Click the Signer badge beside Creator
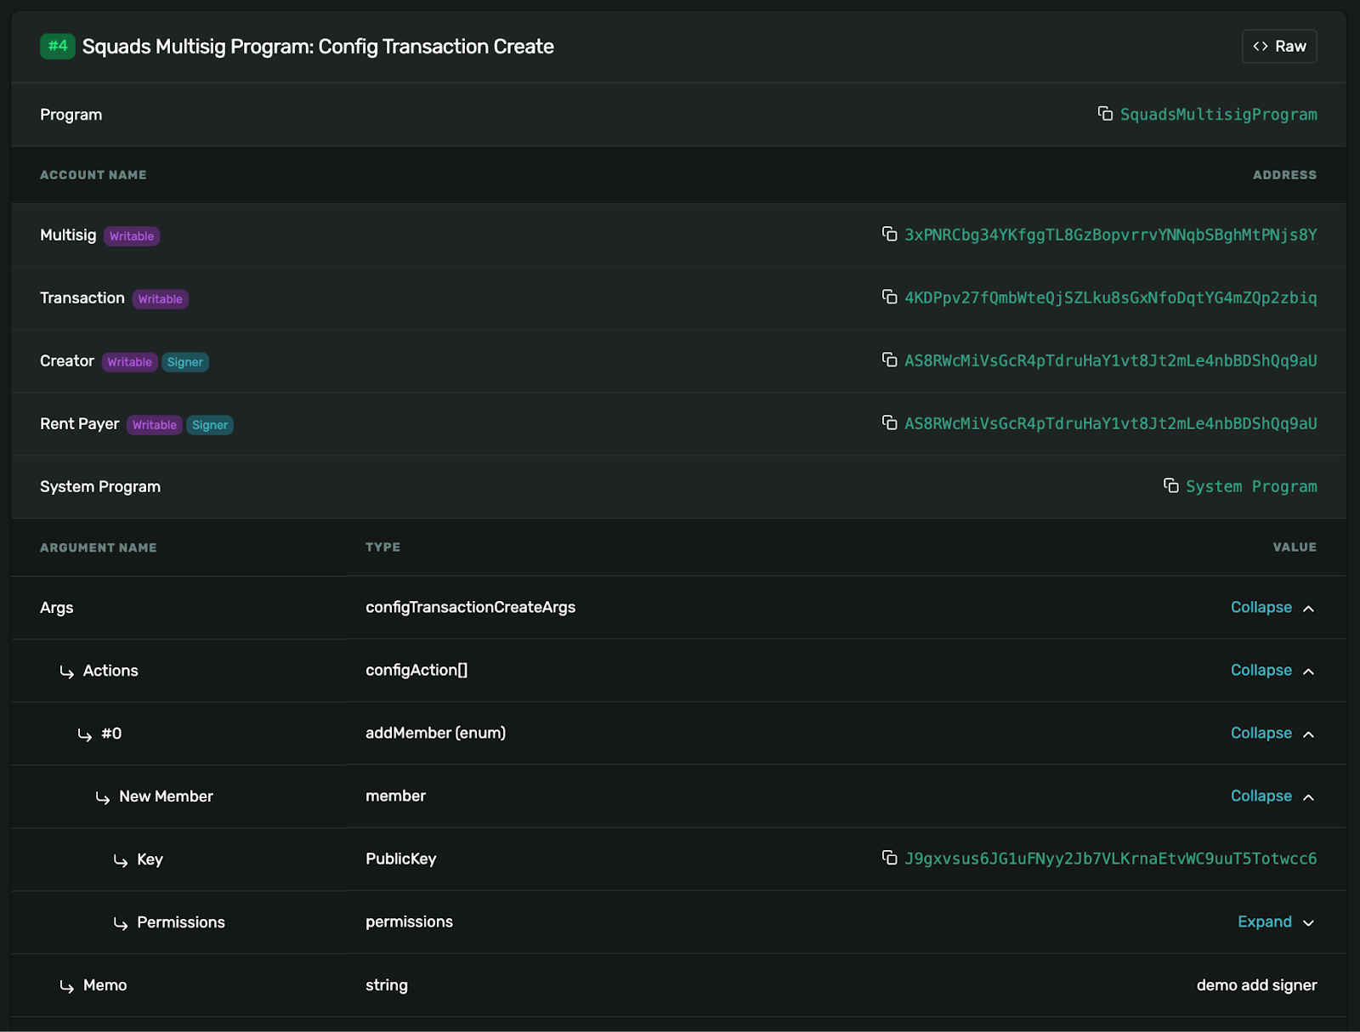The width and height of the screenshot is (1360, 1032). pyautogui.click(x=185, y=362)
